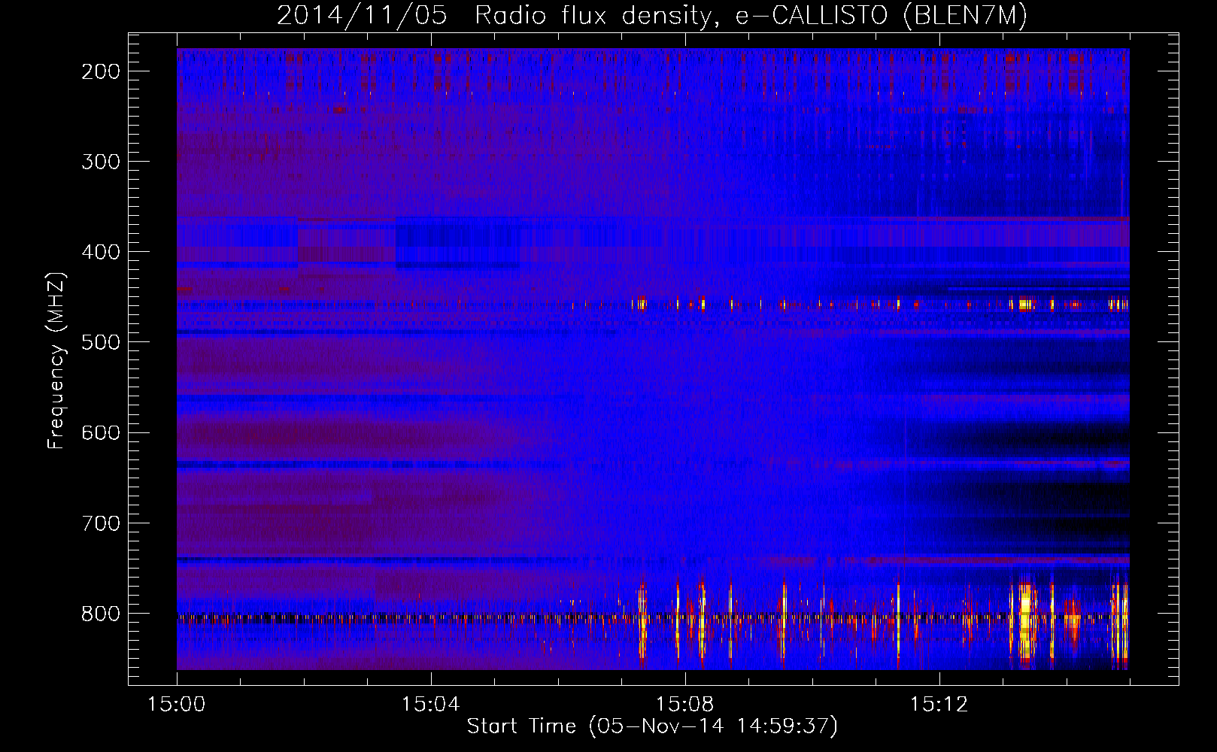Click the '15:04' time tick label
Screen dimensions: 1217x752
[430, 705]
